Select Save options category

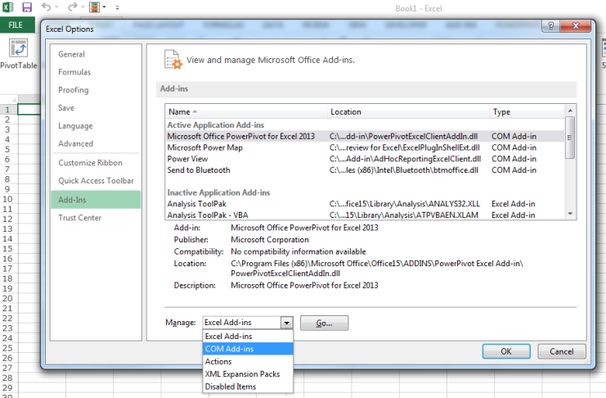pyautogui.click(x=66, y=107)
